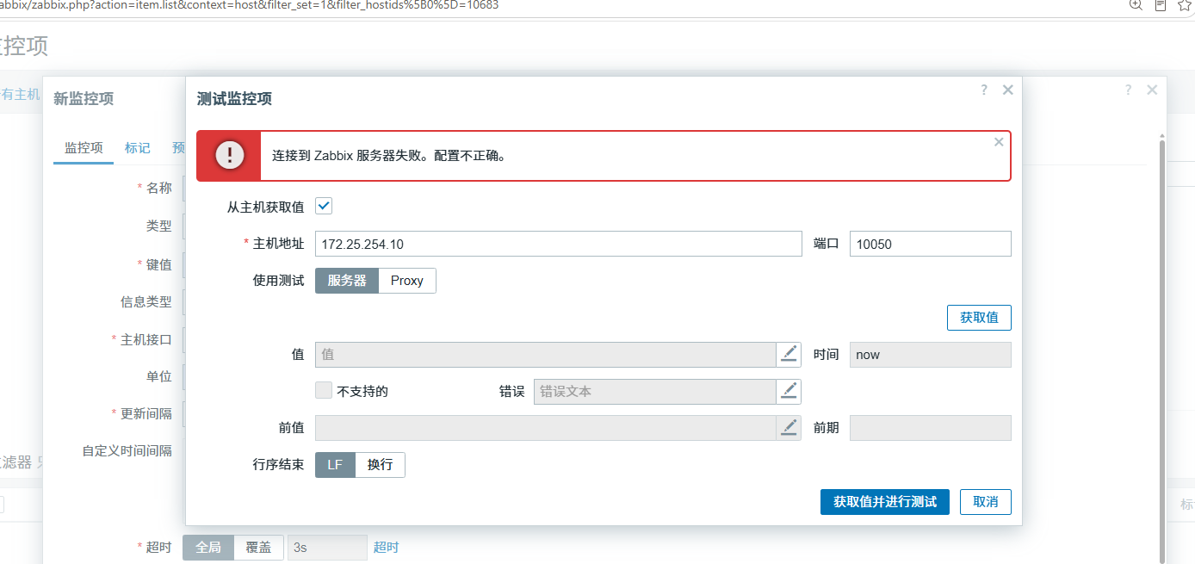Dismiss the red error message banner
This screenshot has width=1195, height=564.
(999, 142)
